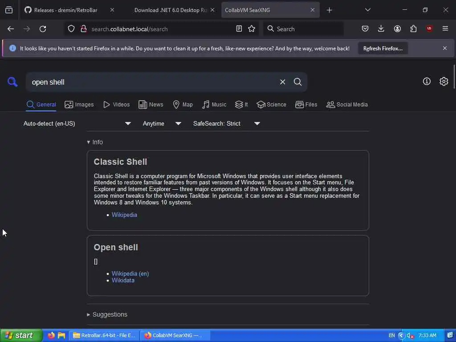456x342 pixels.
Task: Click the muted volume tray icon
Action: click(x=410, y=336)
